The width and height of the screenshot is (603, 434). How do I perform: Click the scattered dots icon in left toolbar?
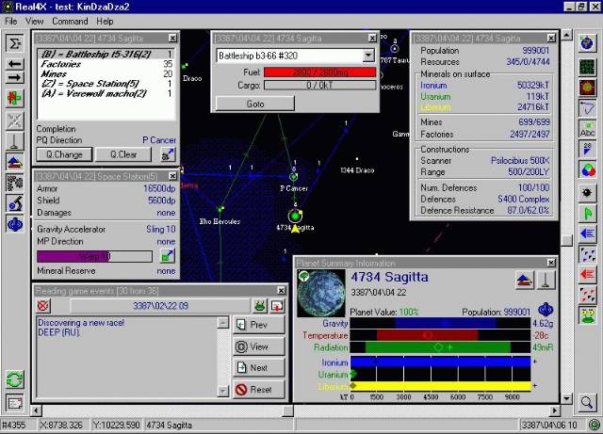click(15, 183)
